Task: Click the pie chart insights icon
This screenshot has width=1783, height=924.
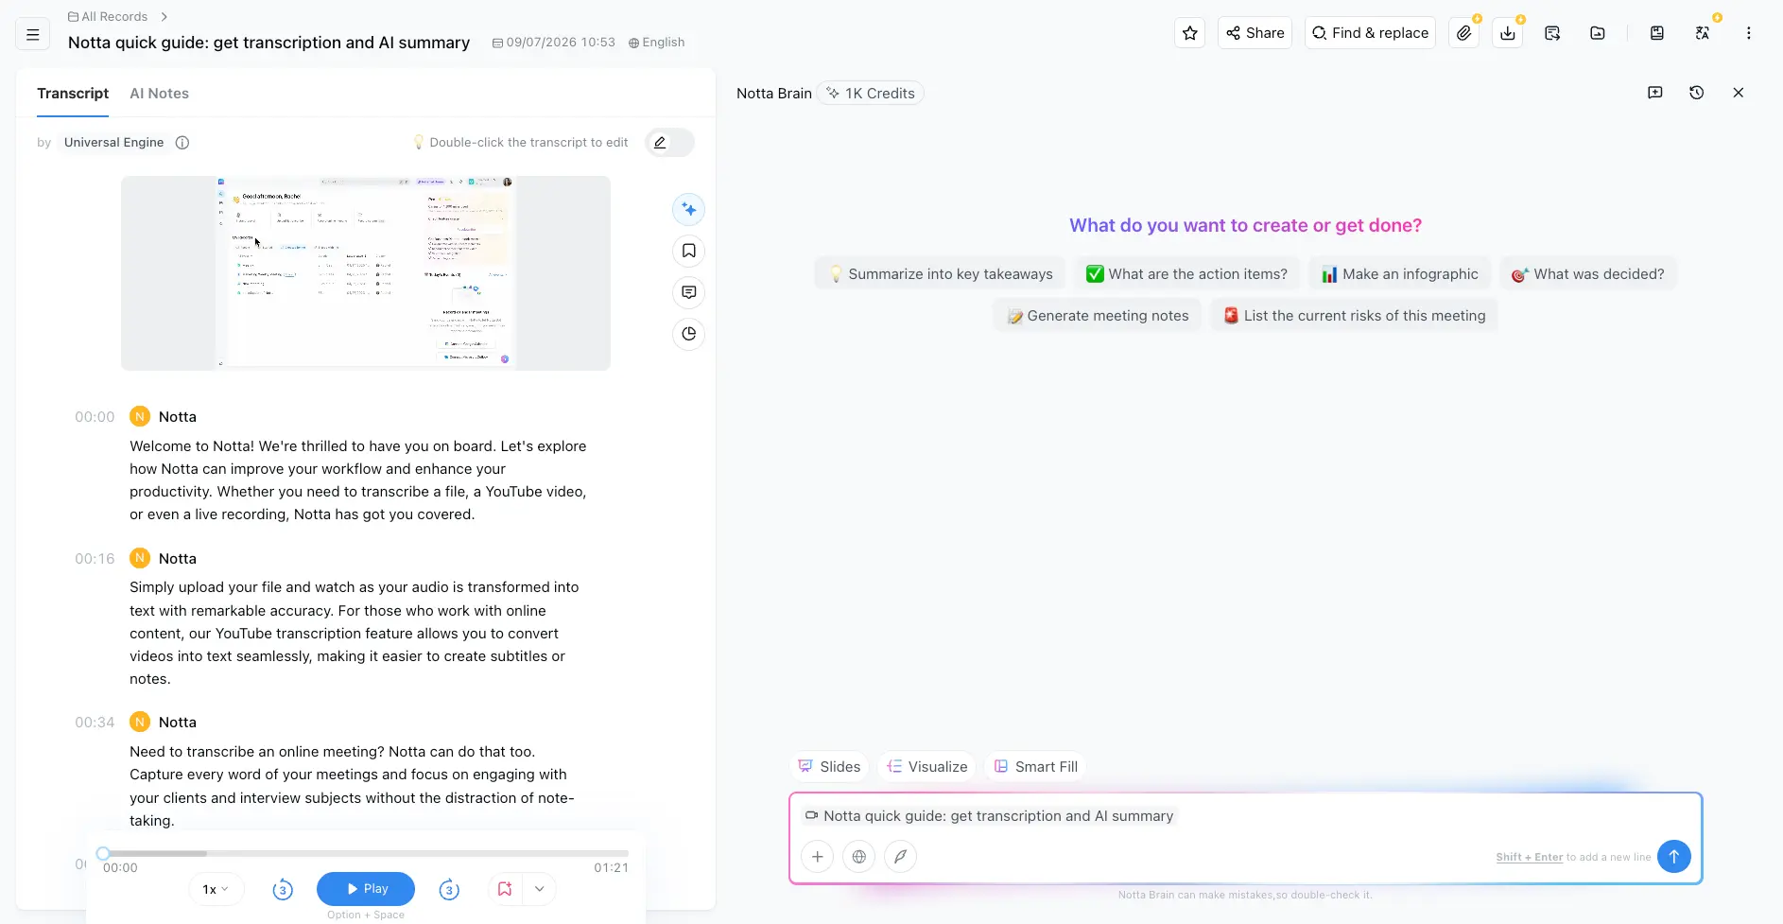Action: click(688, 334)
